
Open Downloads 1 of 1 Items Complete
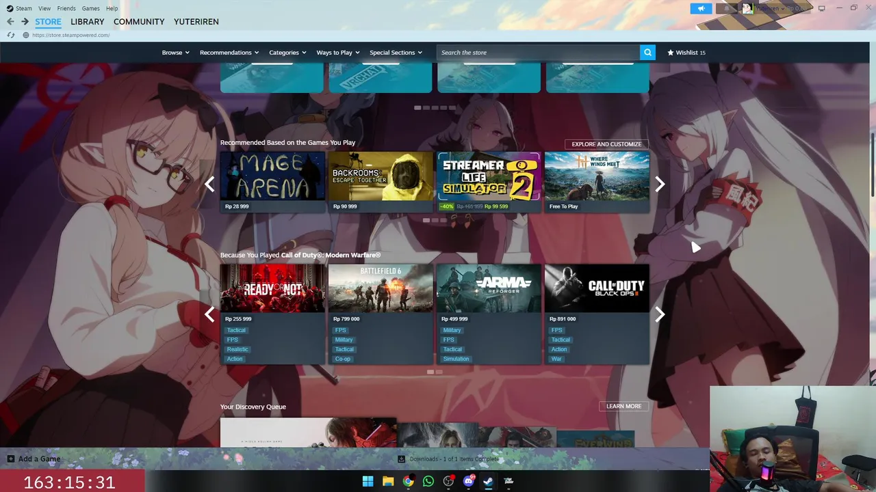click(448, 459)
